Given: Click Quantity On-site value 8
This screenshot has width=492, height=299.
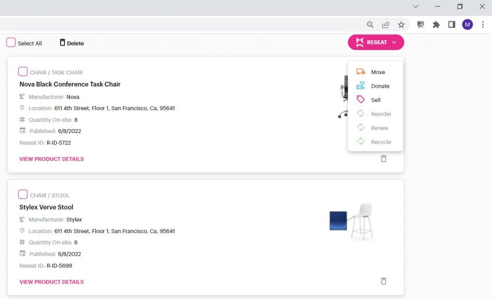Looking at the screenshot, I should tap(76, 120).
